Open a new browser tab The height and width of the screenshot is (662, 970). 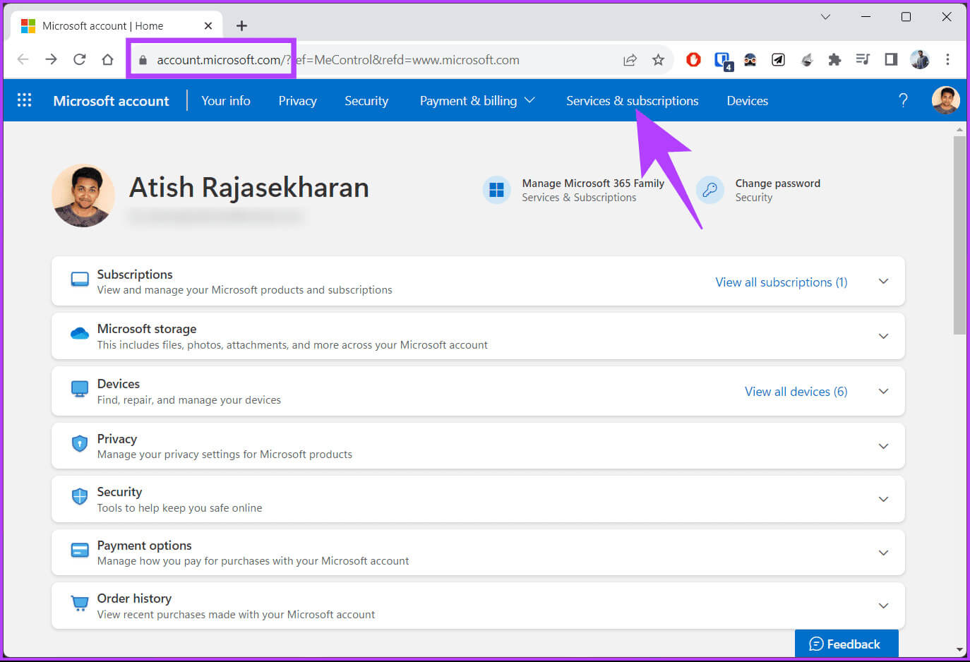tap(241, 25)
